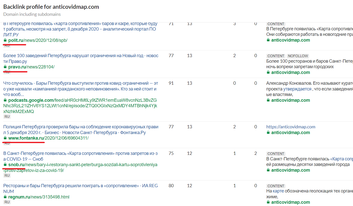353x206 pixels.
Task: Click the lock icon beside pravo.ru URL
Action: [x=5, y=67]
